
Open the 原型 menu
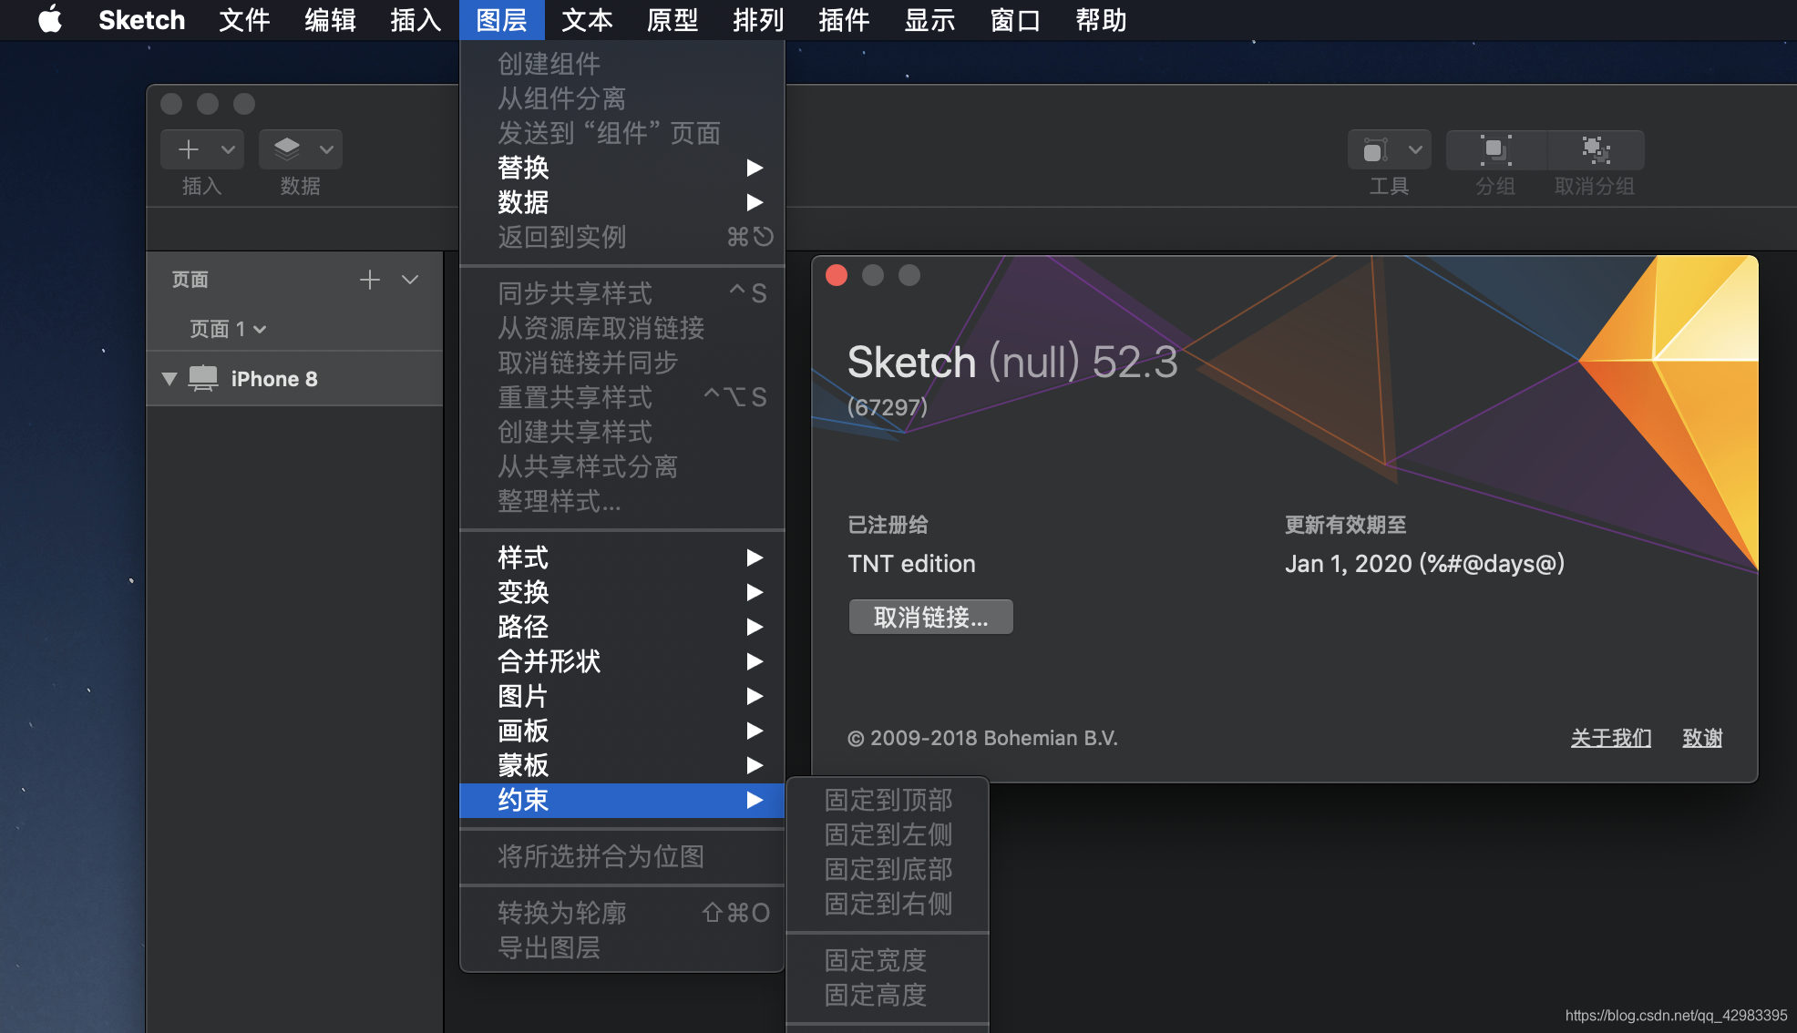673,19
